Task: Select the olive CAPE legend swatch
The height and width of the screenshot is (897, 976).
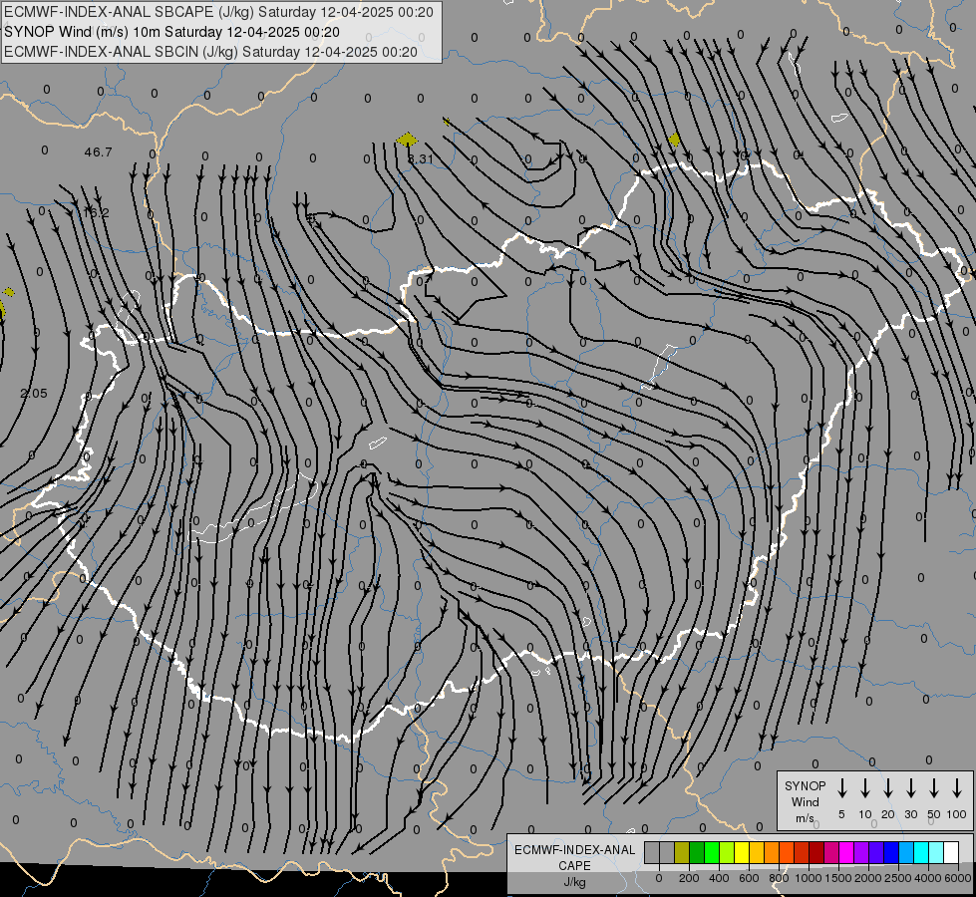Action: pyautogui.click(x=682, y=852)
